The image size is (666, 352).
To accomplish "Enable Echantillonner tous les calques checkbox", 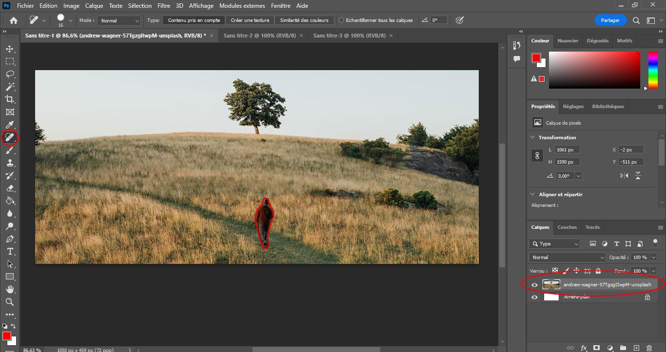I will (x=341, y=20).
